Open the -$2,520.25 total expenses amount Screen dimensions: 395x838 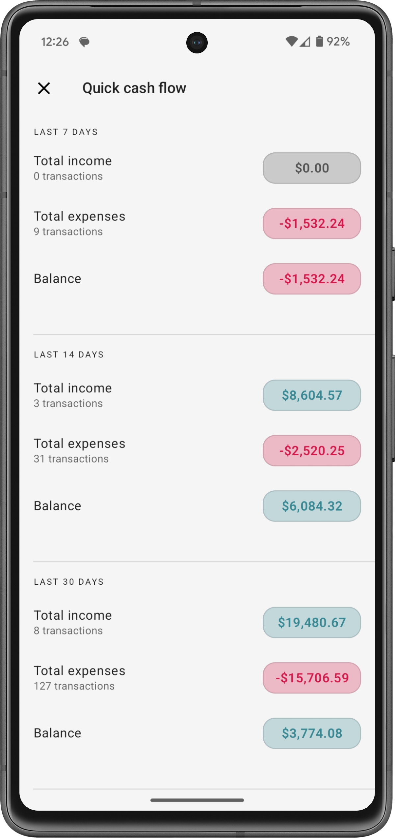311,450
